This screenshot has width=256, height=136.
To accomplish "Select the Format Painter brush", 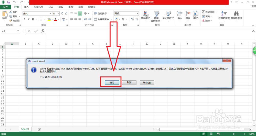I will (10, 21).
